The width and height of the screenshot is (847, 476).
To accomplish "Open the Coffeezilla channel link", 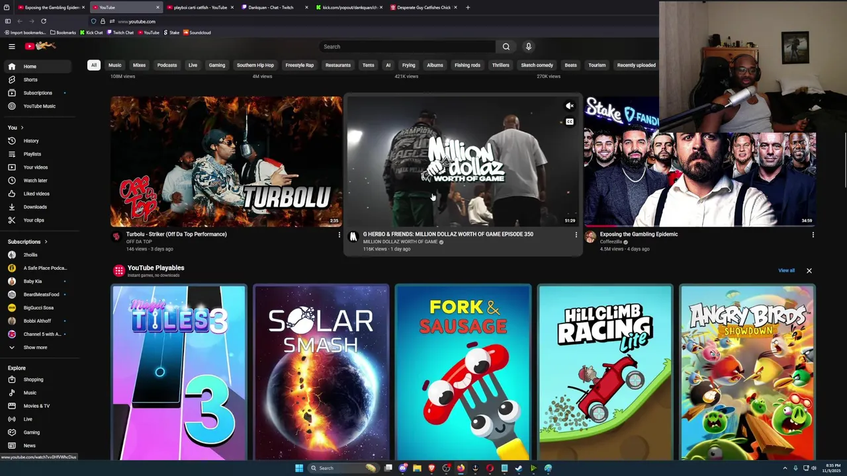I will point(611,241).
